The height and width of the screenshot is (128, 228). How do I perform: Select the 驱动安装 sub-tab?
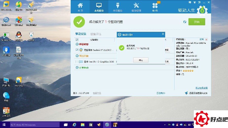click(x=81, y=34)
